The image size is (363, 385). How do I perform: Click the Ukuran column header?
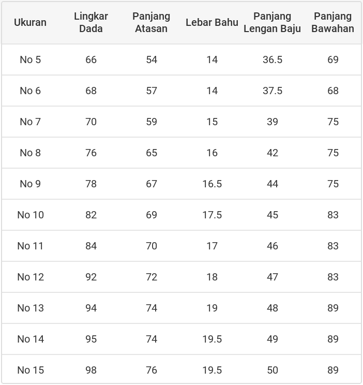(30, 22)
